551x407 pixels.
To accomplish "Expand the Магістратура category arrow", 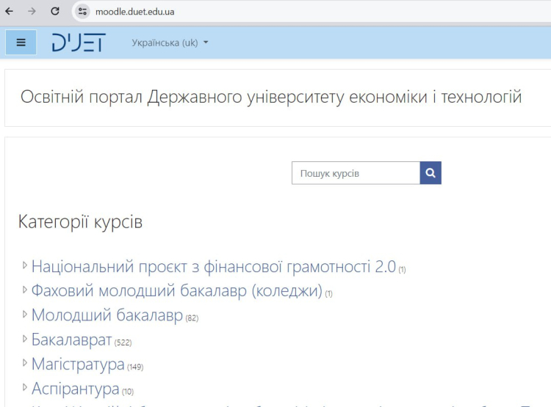I will [25, 364].
